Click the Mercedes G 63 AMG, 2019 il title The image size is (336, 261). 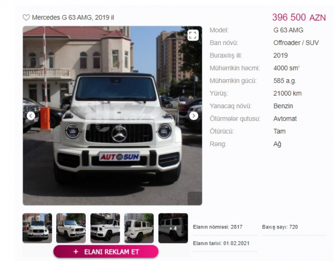coord(73,18)
